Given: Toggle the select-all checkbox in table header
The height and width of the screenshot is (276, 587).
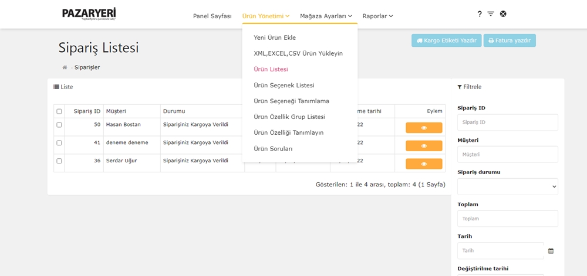Looking at the screenshot, I should 59,111.
